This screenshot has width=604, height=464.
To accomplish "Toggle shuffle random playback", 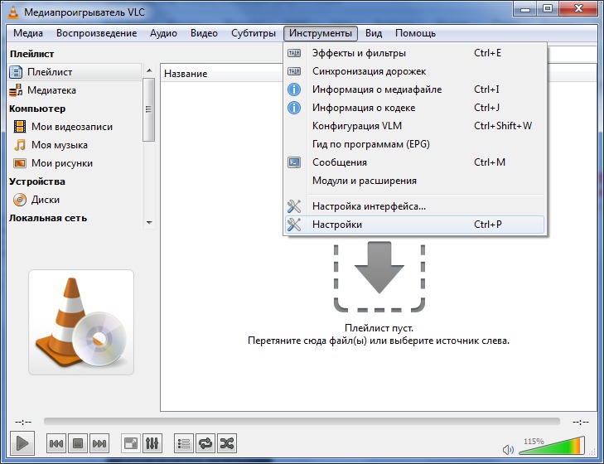I will pos(227,443).
